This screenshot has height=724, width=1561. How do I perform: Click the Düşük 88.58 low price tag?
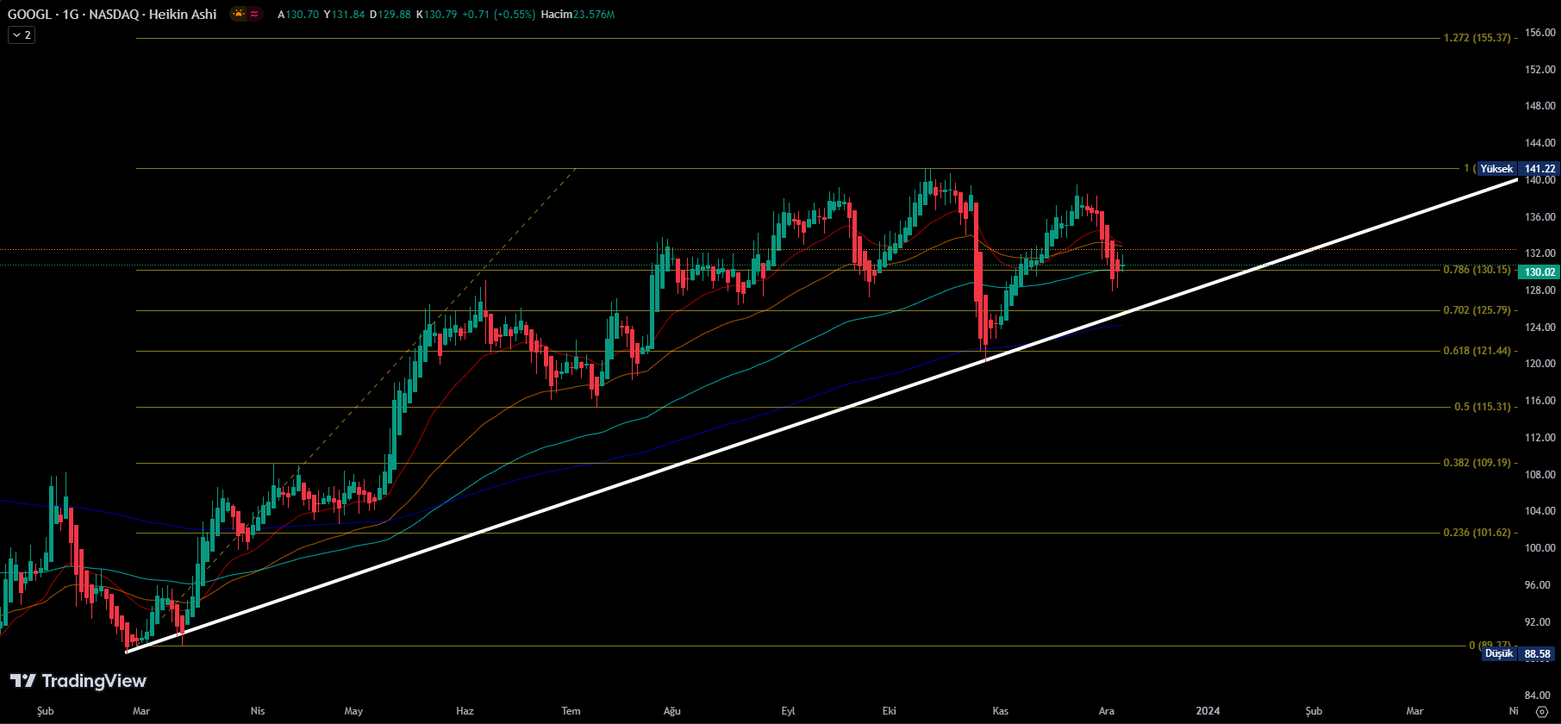[x=1520, y=654]
